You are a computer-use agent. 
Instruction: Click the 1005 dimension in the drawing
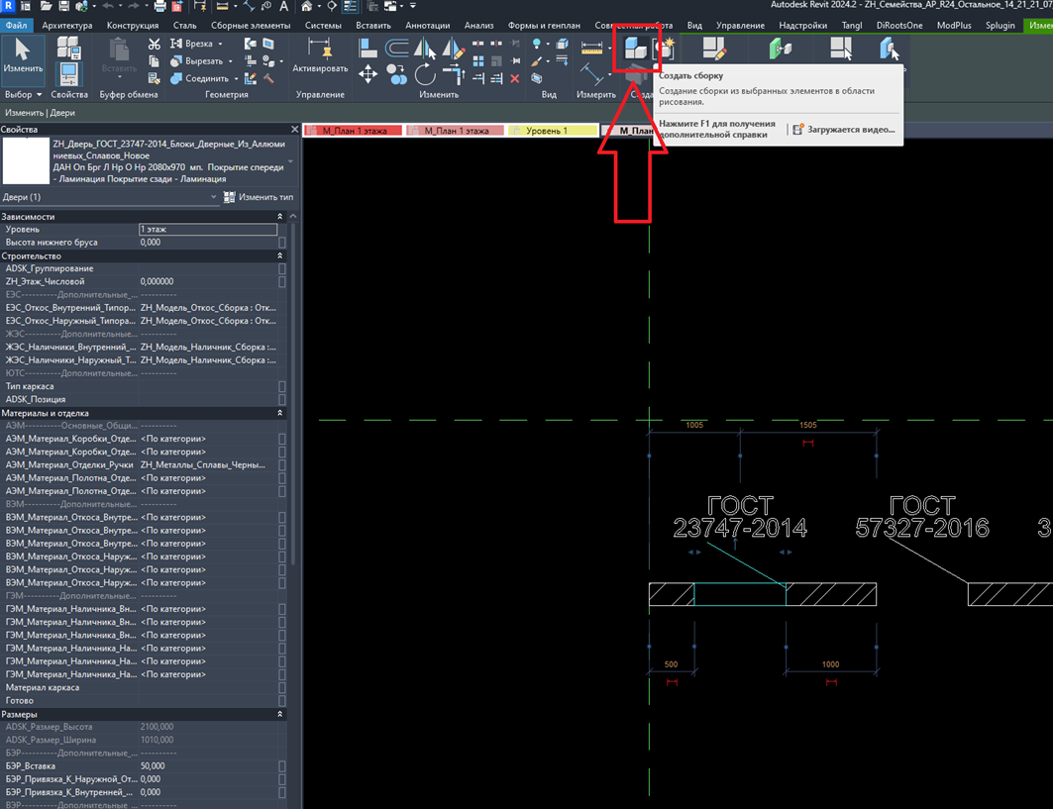click(694, 425)
